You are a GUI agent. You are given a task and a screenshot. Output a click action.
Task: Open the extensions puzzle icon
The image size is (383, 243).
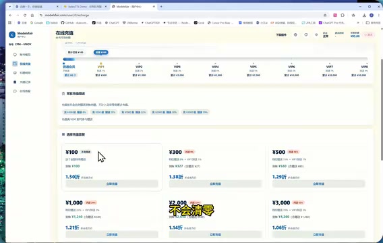tap(343, 15)
